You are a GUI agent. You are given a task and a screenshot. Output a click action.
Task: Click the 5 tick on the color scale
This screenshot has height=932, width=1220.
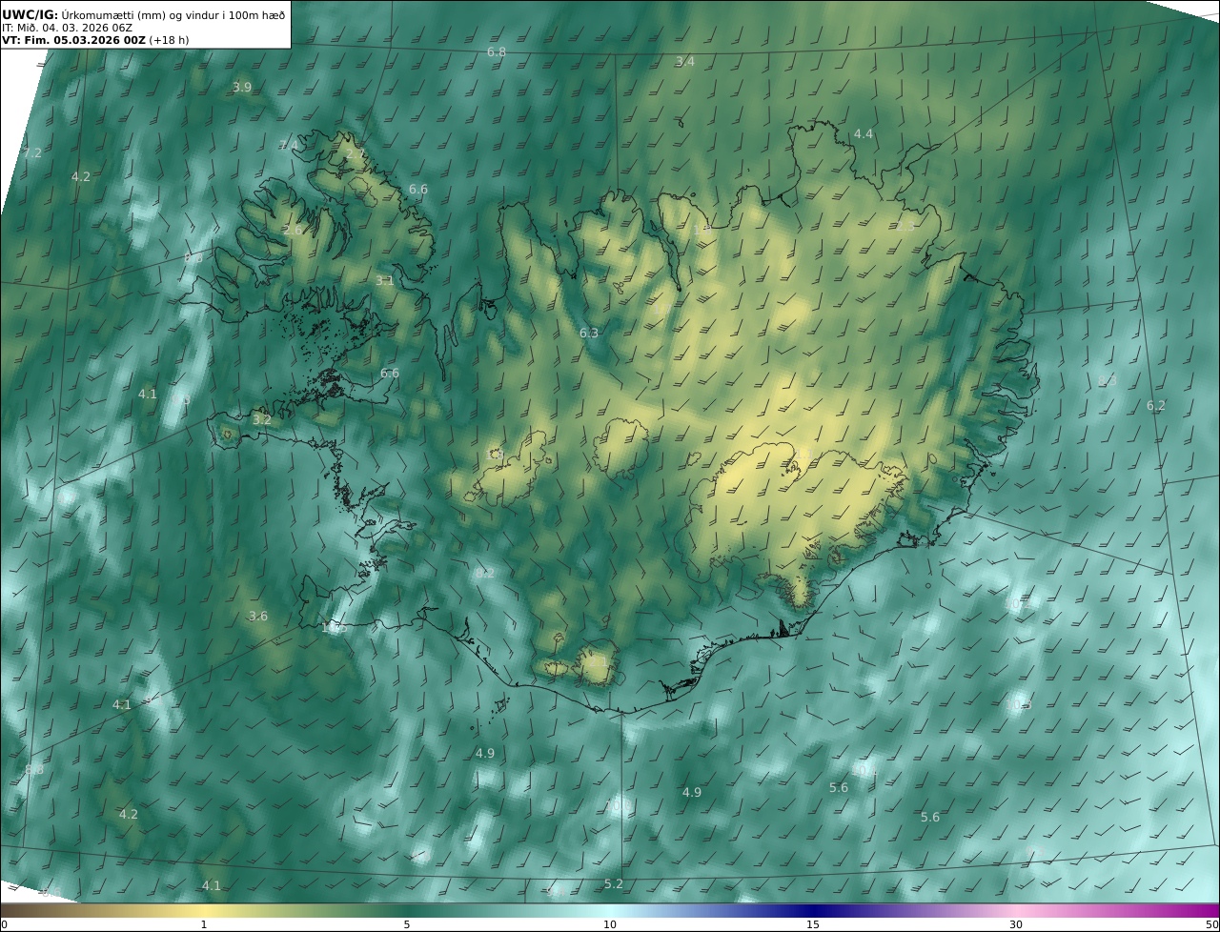pos(407,924)
